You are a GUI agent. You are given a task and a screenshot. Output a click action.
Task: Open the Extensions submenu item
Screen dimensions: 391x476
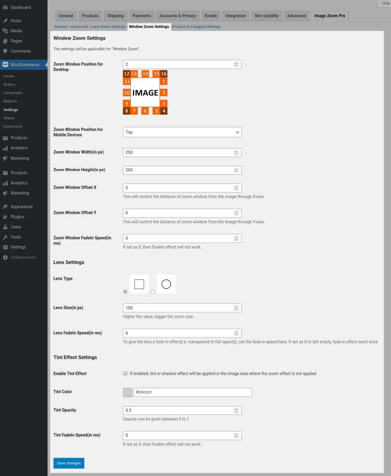coord(13,126)
